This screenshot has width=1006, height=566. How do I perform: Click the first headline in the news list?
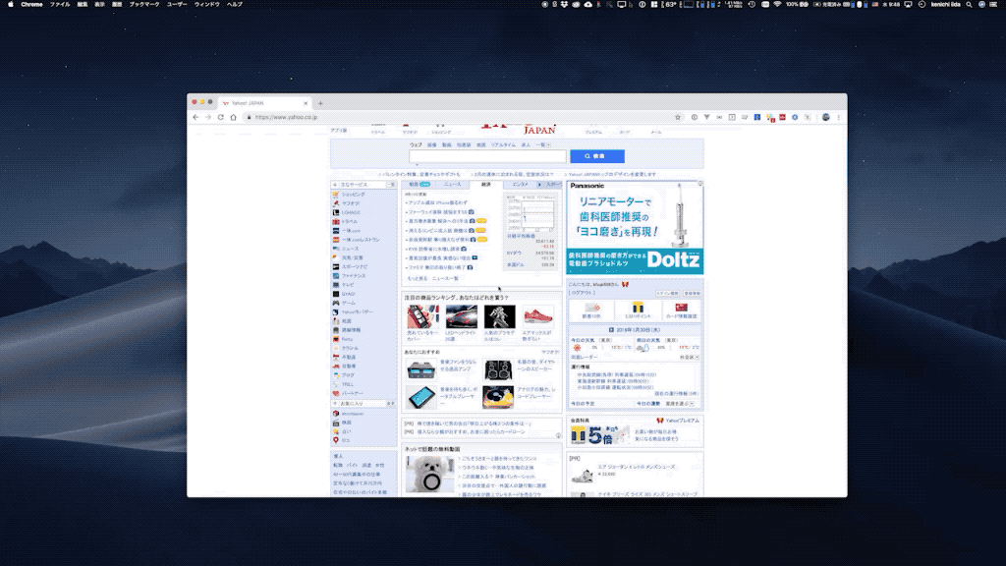[x=438, y=202]
